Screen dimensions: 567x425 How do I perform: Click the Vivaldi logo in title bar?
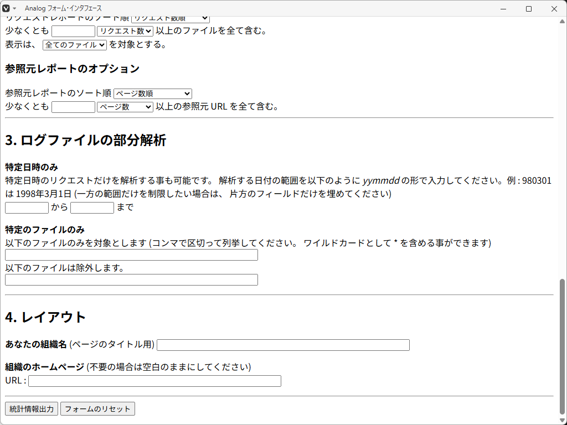click(6, 8)
